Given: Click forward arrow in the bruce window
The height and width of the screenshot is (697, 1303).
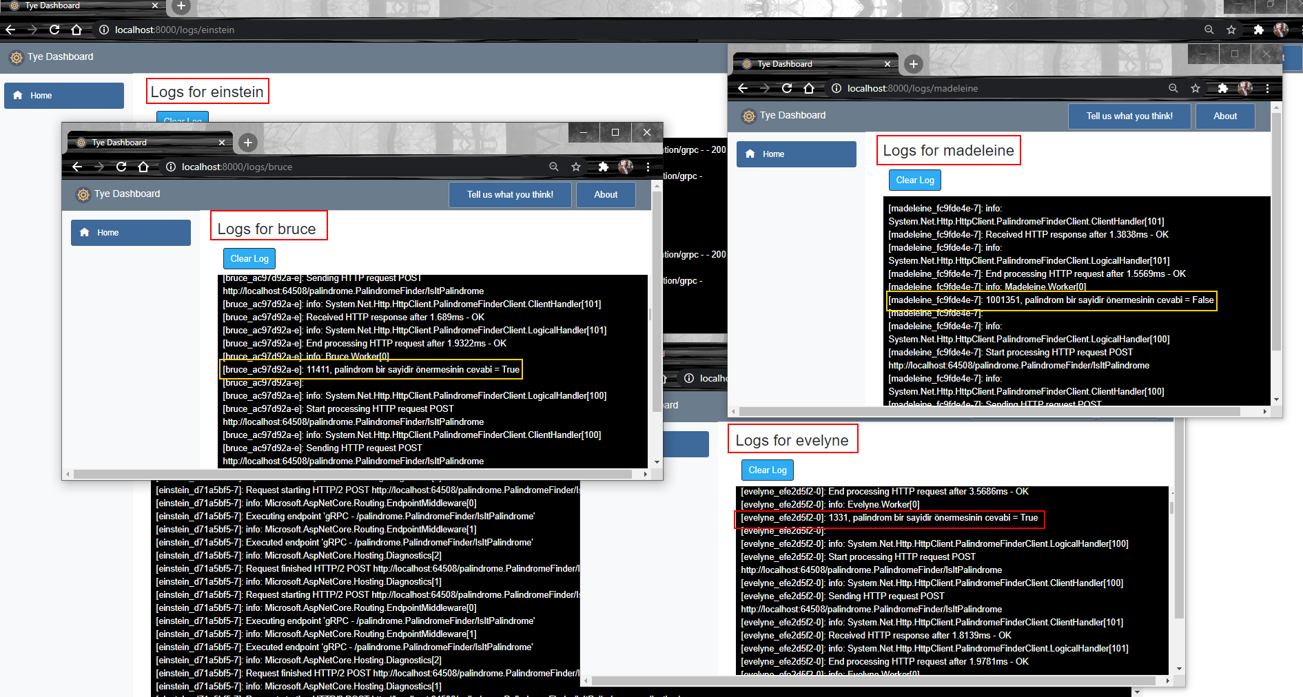Looking at the screenshot, I should pos(99,167).
